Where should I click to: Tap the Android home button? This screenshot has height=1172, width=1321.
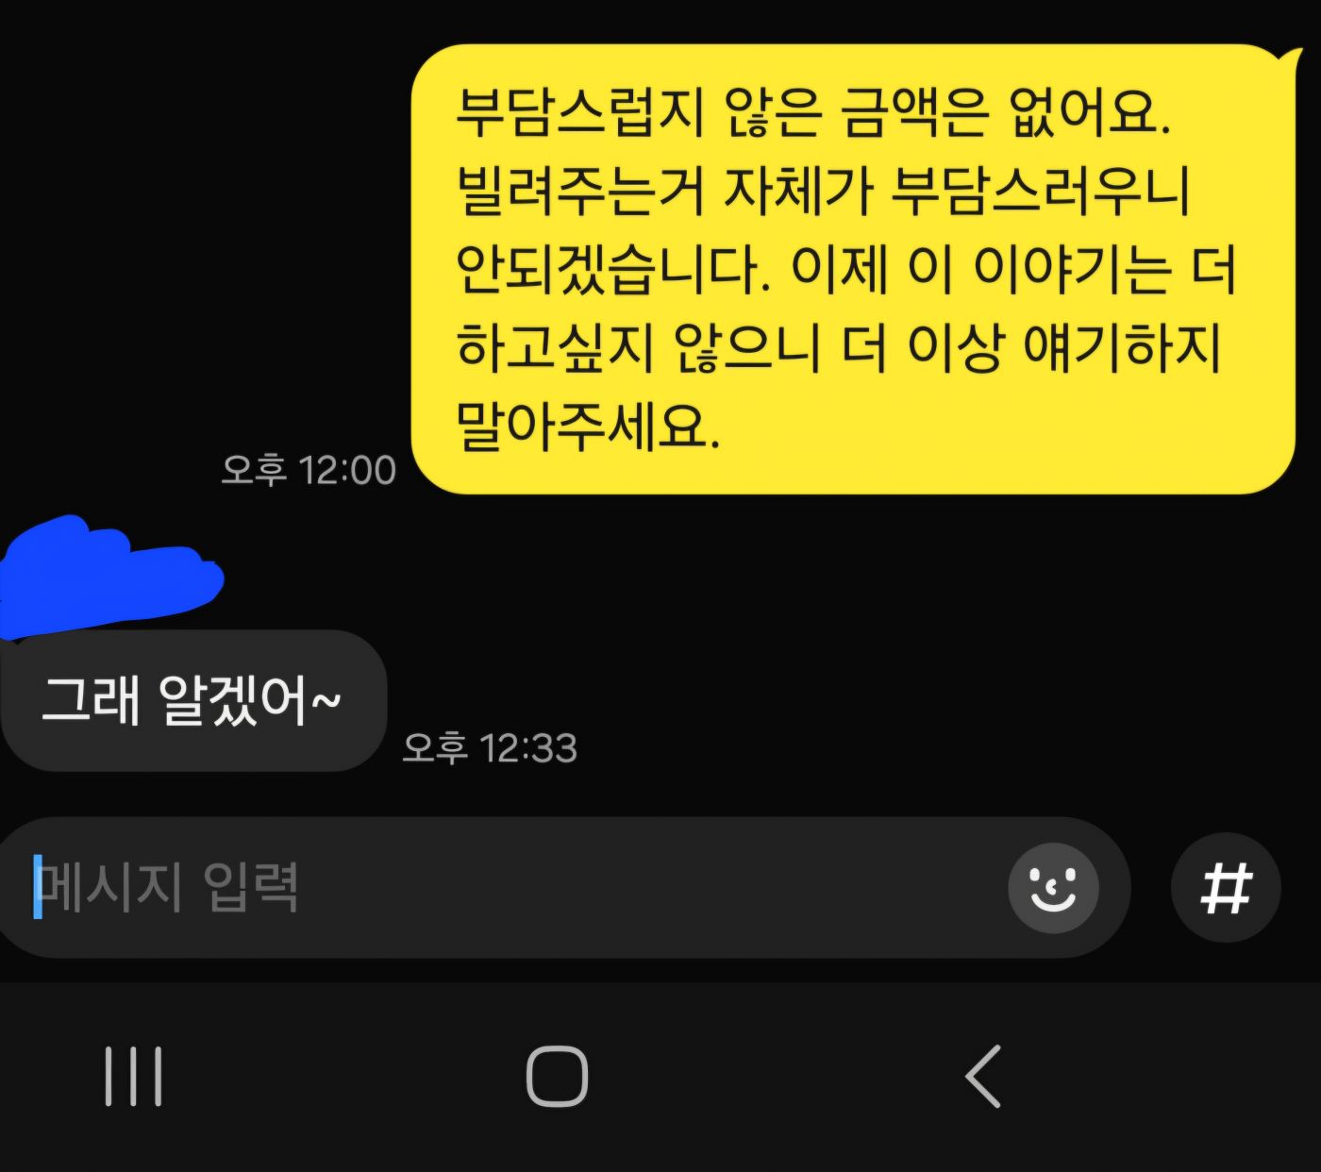(557, 1076)
